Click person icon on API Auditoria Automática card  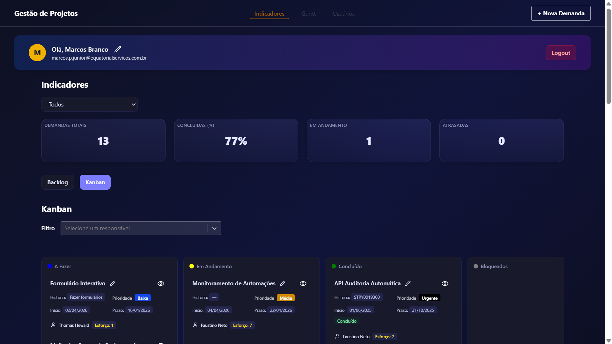point(337,336)
